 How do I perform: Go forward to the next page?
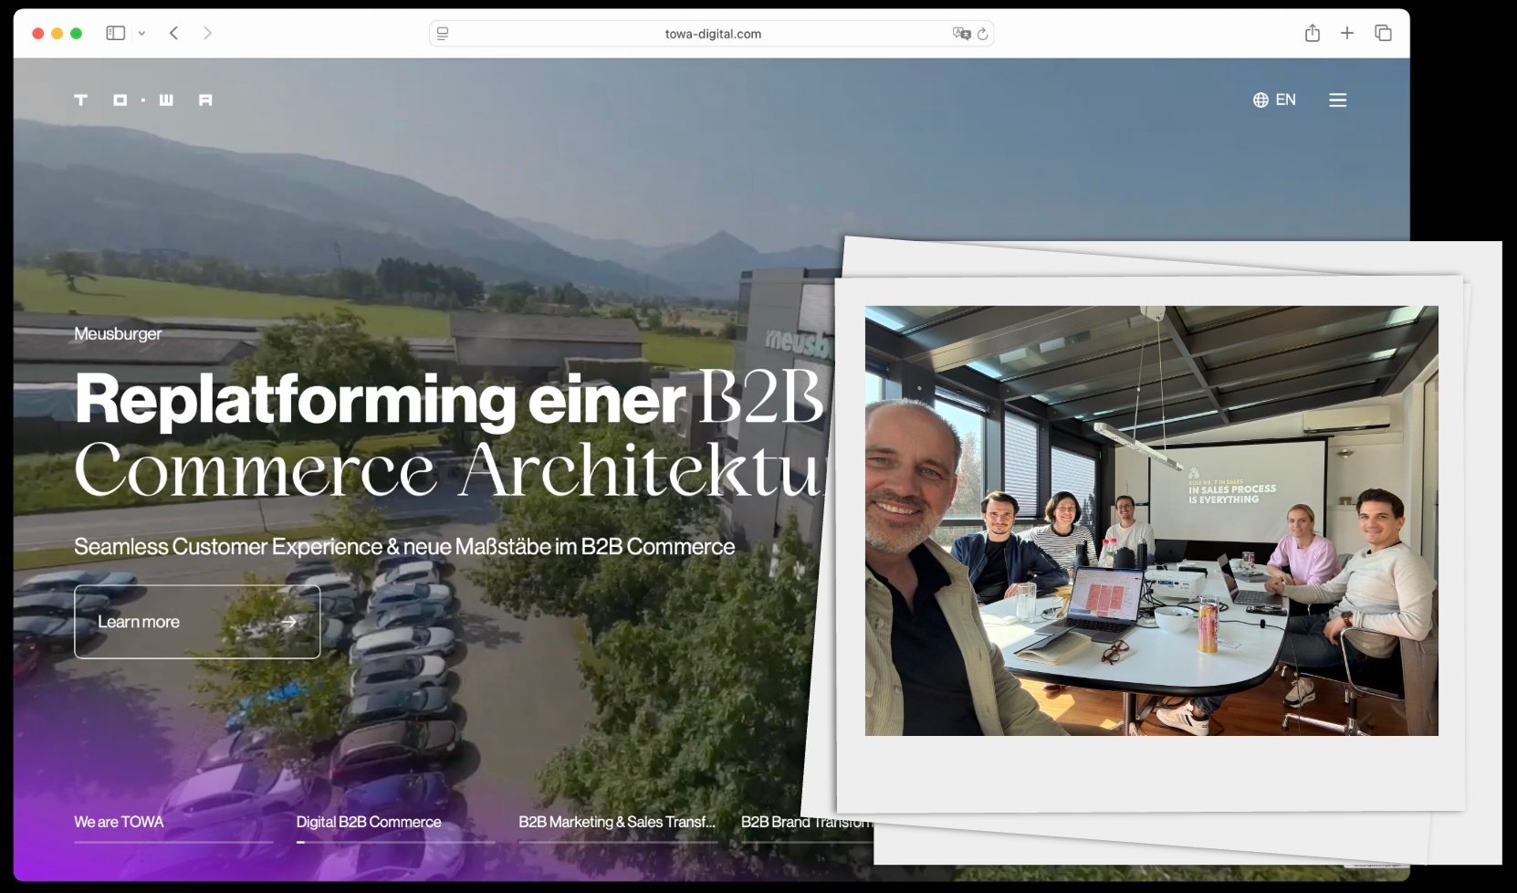(x=207, y=34)
